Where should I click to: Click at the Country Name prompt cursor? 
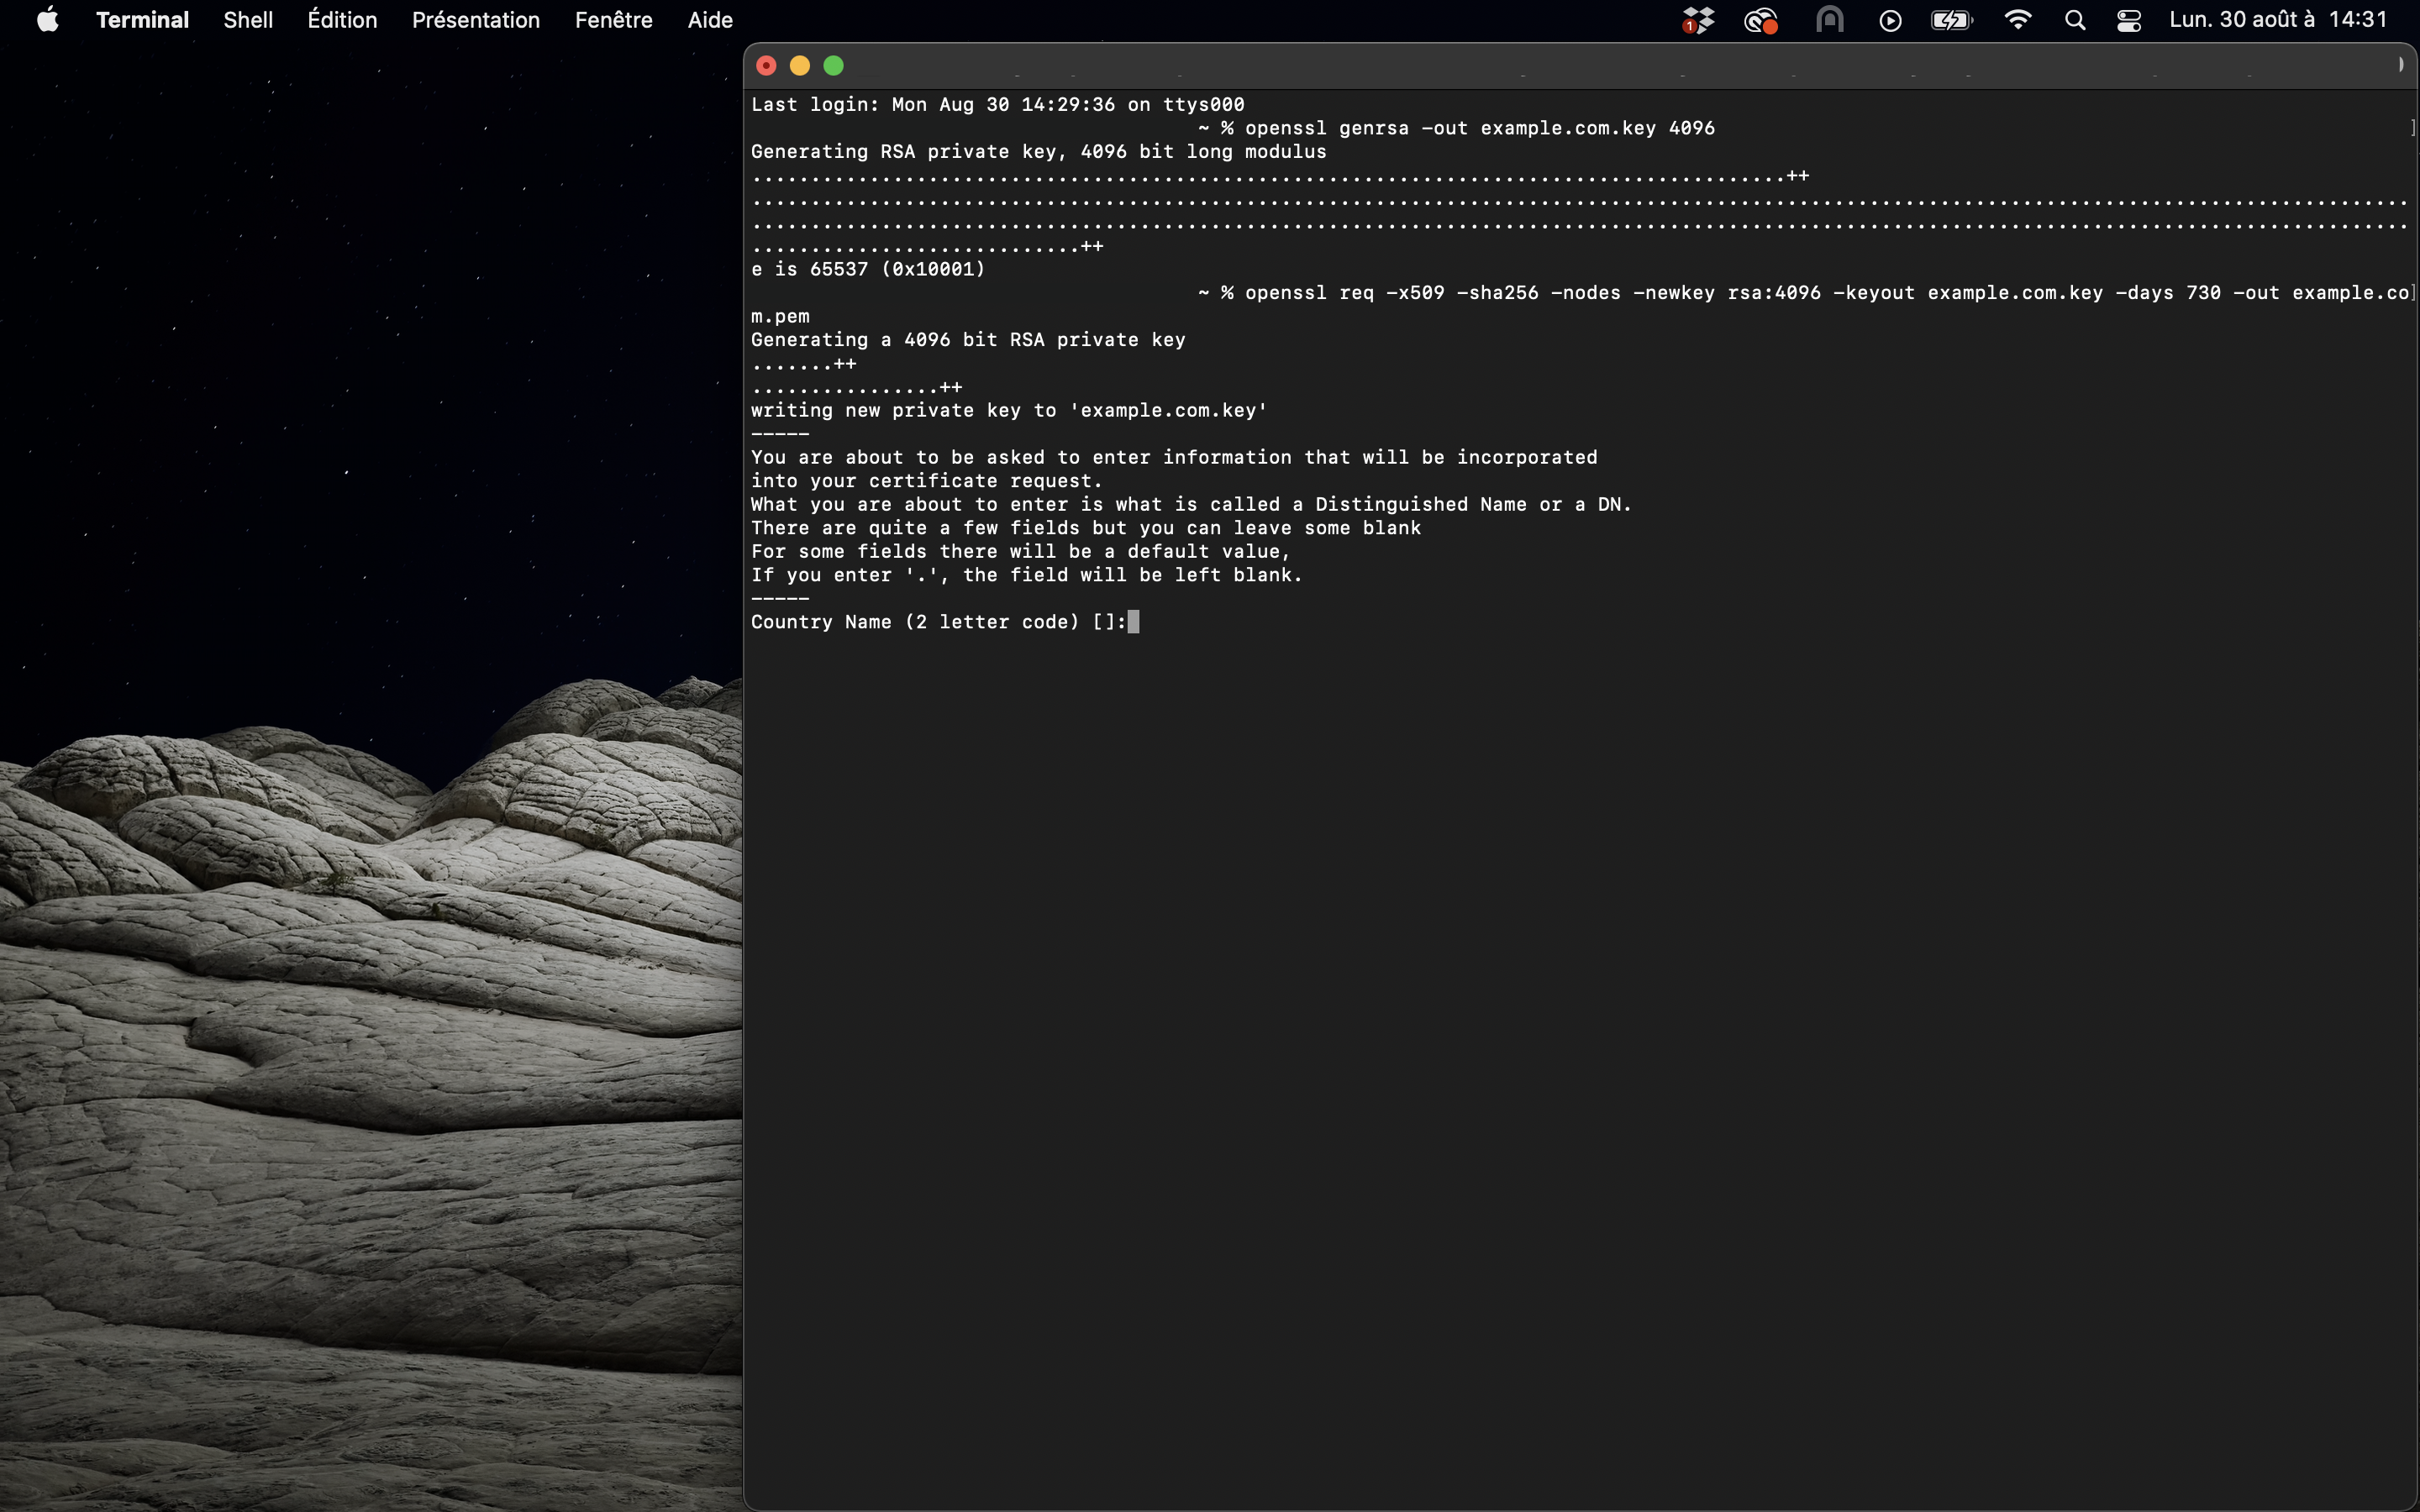[1133, 622]
